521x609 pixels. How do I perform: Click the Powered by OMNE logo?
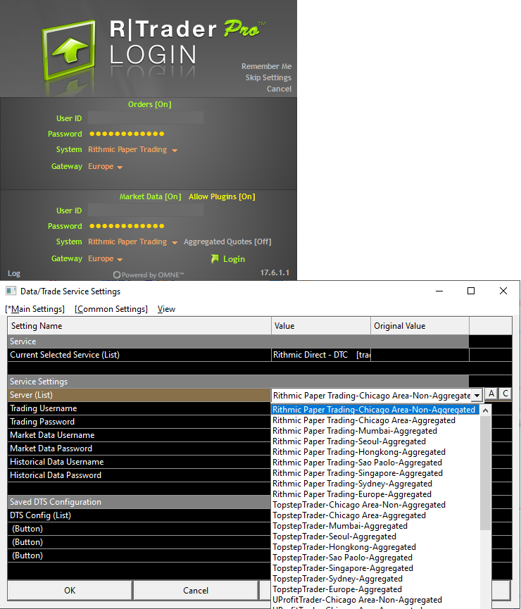tap(149, 275)
